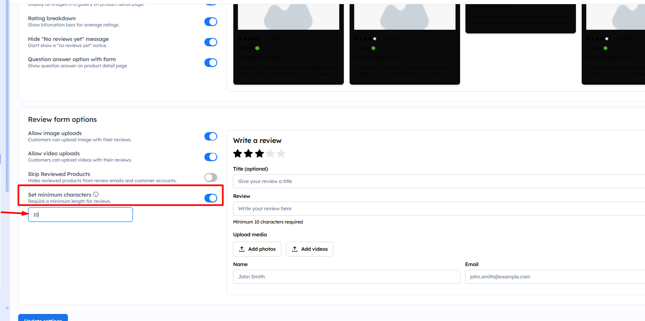This screenshot has height=321, width=645.
Task: Focus the minimum characters number field
Action: point(80,215)
